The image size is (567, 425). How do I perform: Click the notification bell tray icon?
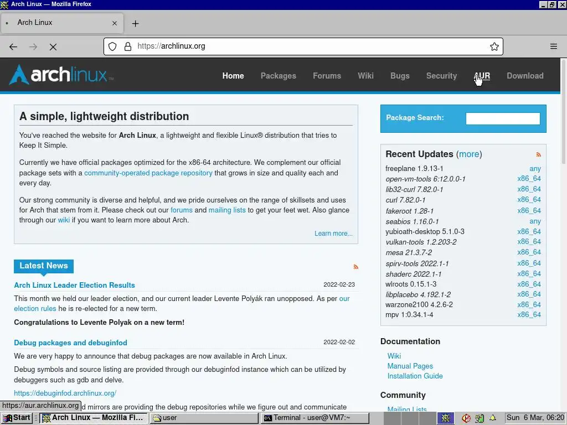click(492, 418)
